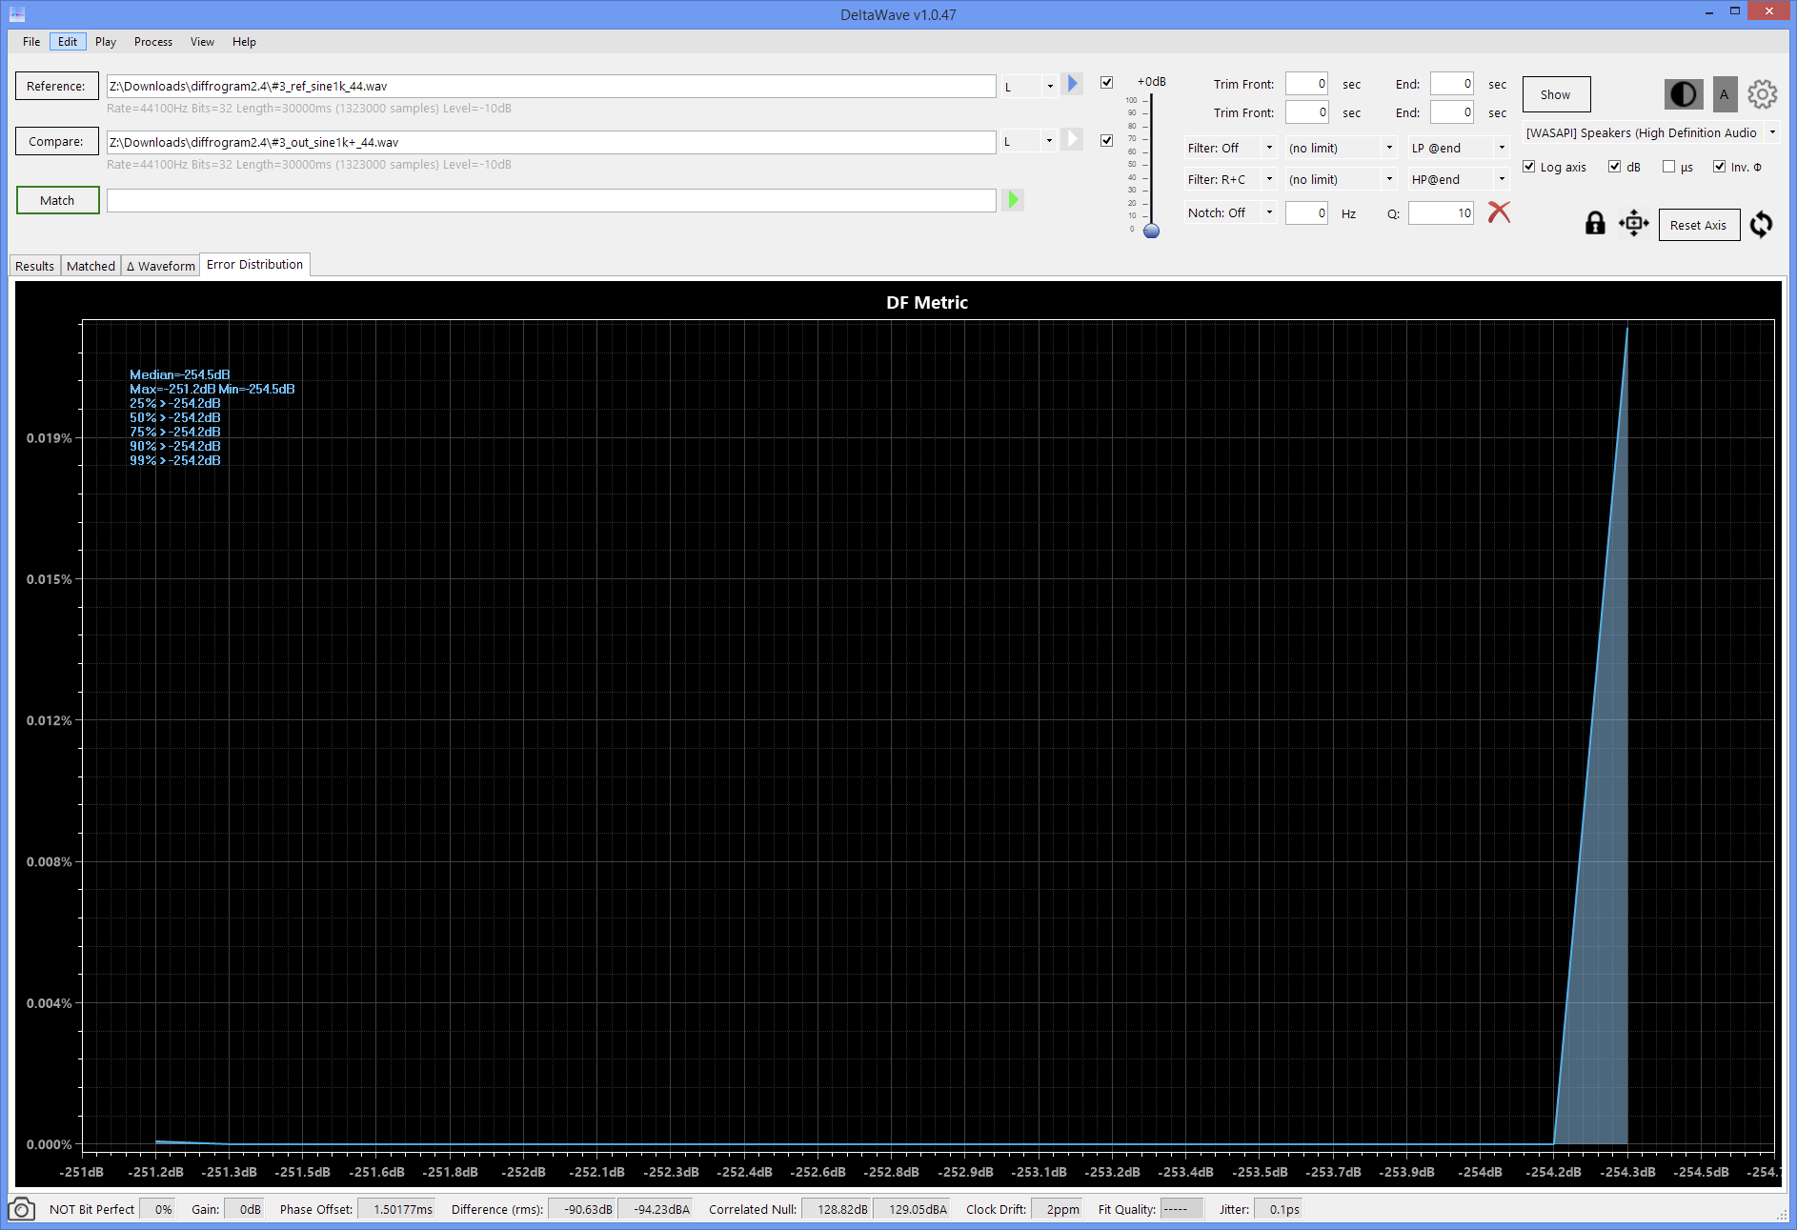The image size is (1797, 1230).
Task: Open the second '(no limit)' dropdown
Action: point(1341,179)
